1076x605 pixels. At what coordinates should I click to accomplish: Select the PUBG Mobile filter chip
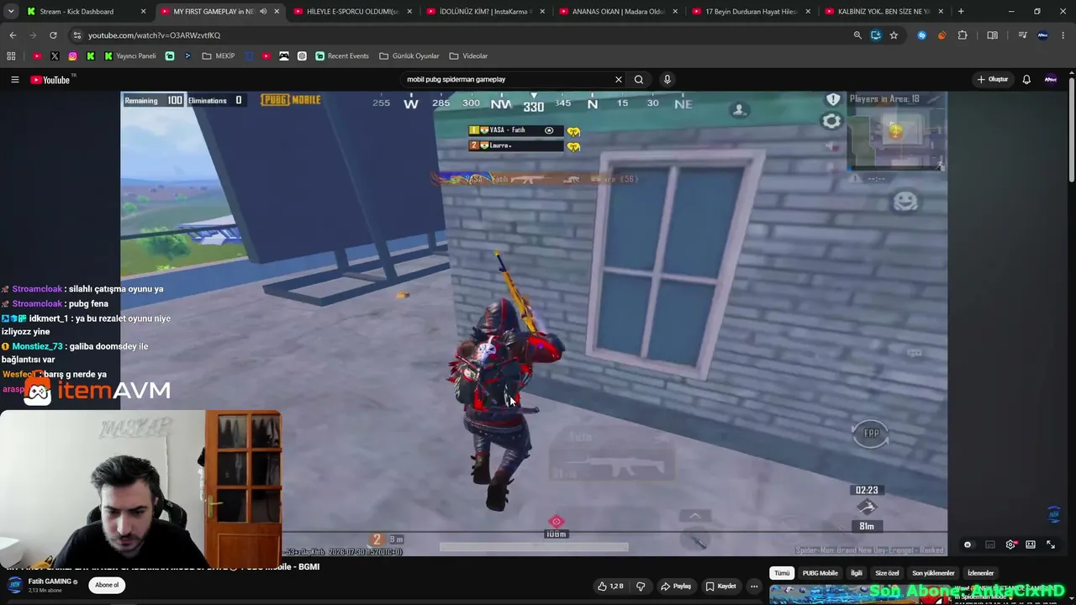click(820, 573)
